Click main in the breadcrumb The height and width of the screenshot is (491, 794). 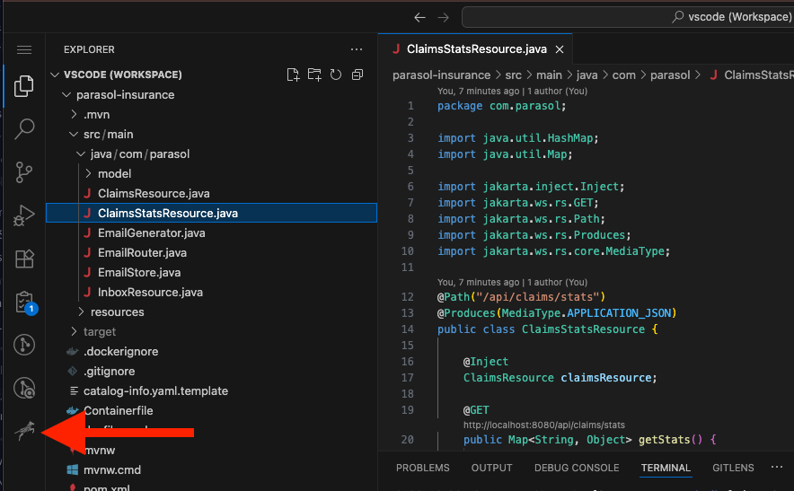point(549,75)
